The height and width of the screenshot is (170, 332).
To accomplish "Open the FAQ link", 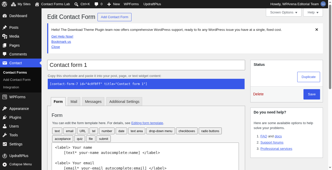I will point(264,136).
